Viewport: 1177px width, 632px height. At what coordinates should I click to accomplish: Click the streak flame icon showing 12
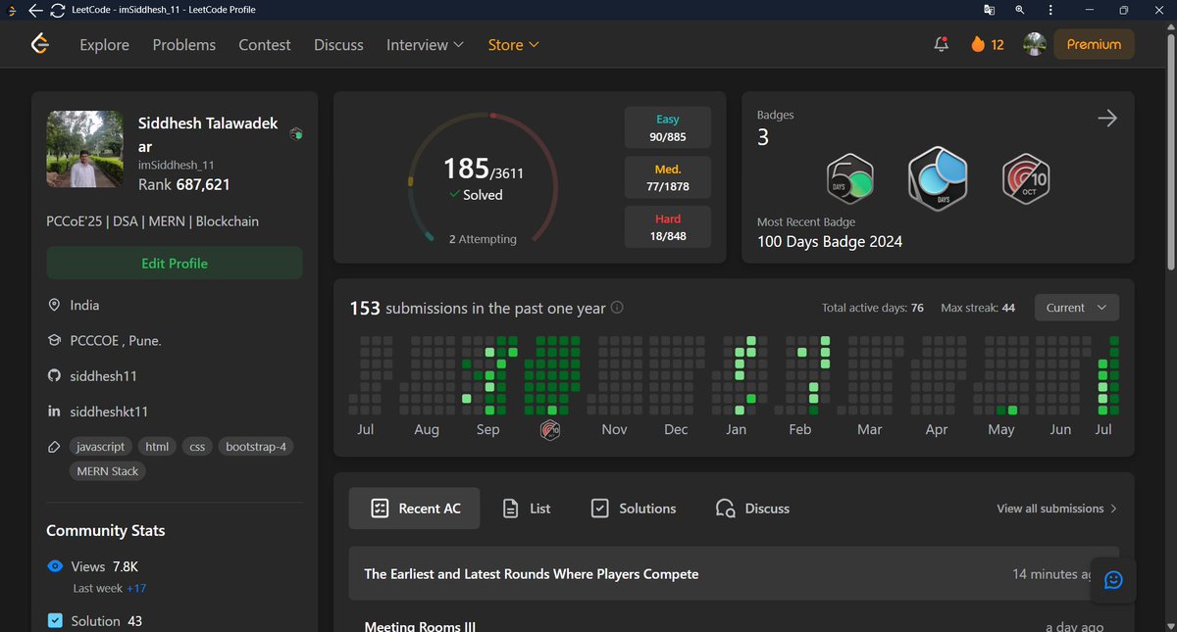(x=977, y=44)
